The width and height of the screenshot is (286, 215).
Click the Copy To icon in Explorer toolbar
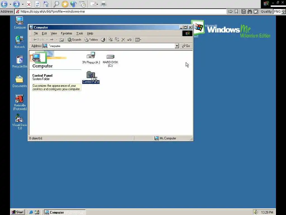[x=117, y=40]
